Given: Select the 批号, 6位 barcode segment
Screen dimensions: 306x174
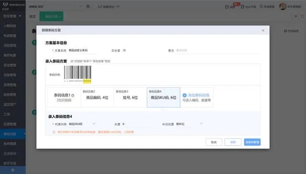Looking at the screenshot, I should (131, 97).
